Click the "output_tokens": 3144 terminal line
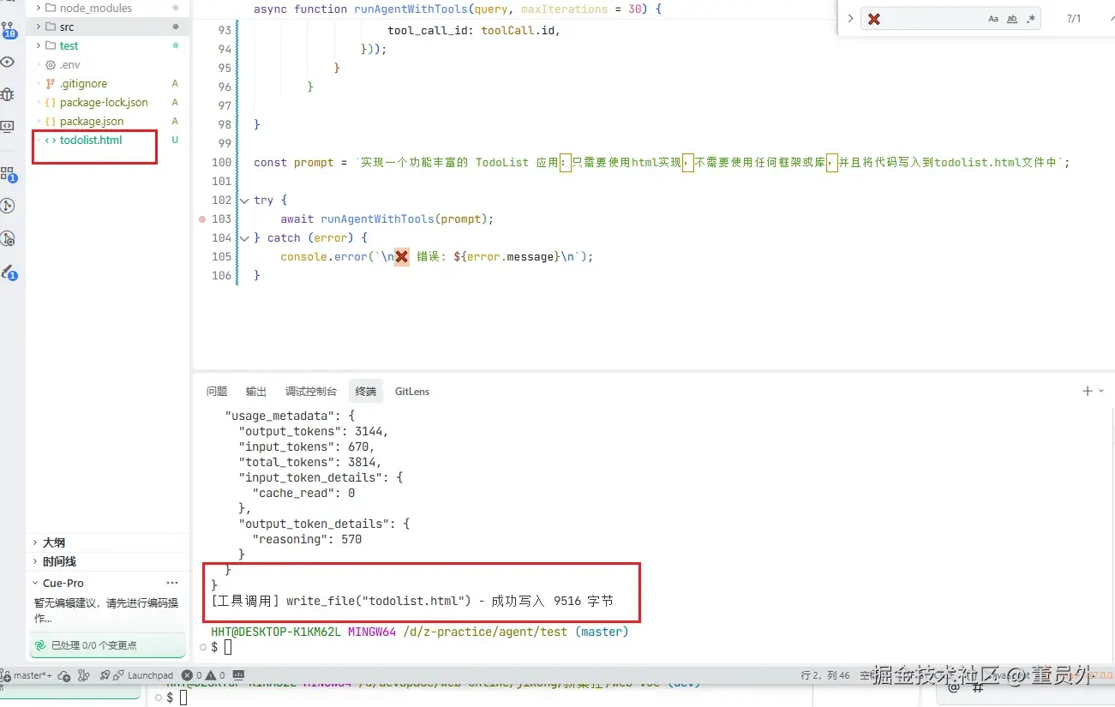Viewport: 1115px width, 707px height. (314, 431)
